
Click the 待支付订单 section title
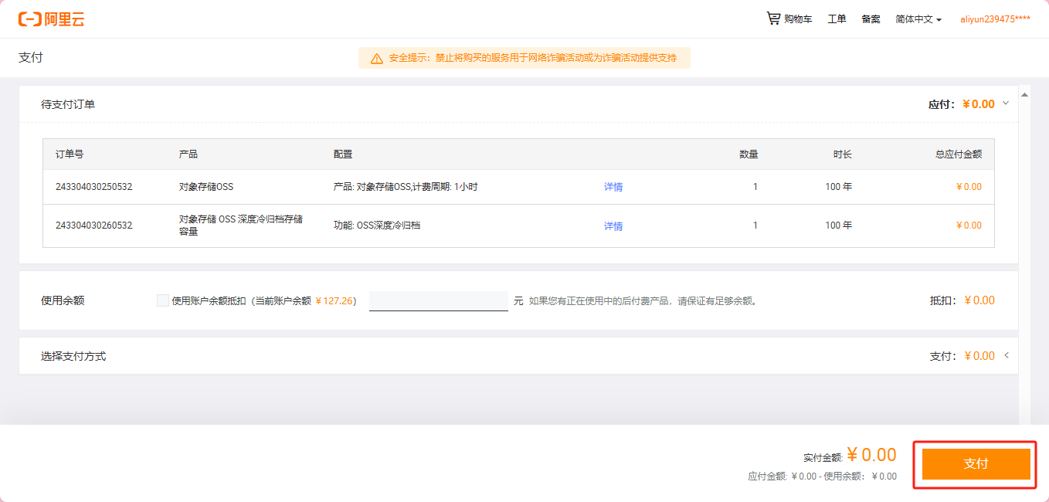click(68, 104)
